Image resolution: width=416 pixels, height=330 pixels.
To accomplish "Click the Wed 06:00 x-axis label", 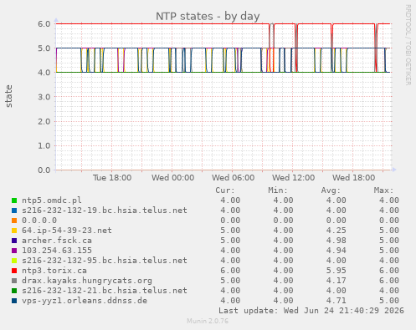I will [x=233, y=178].
